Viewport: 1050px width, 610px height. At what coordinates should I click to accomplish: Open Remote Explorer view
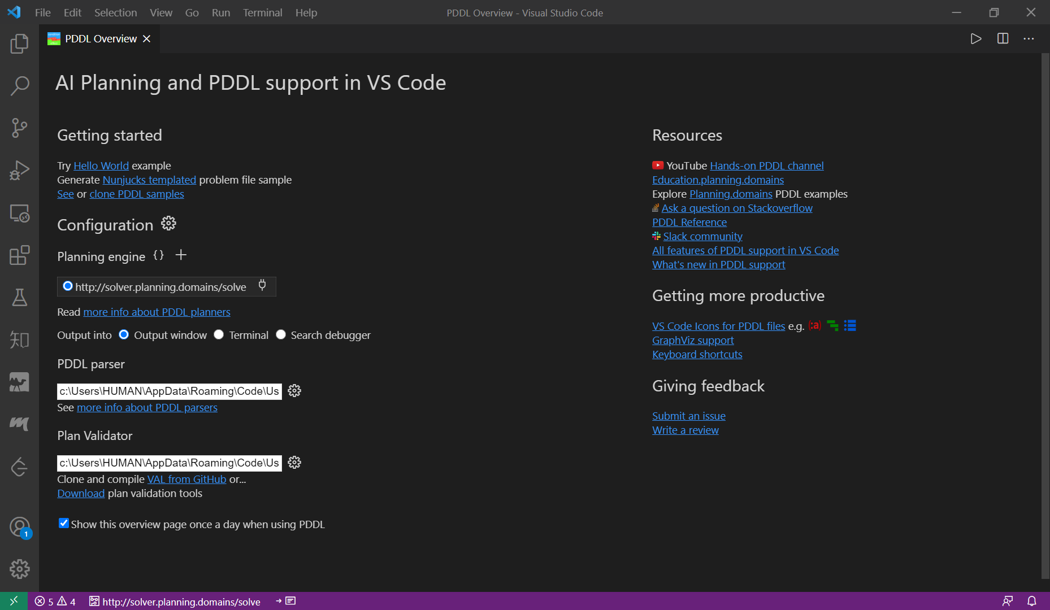tap(19, 213)
